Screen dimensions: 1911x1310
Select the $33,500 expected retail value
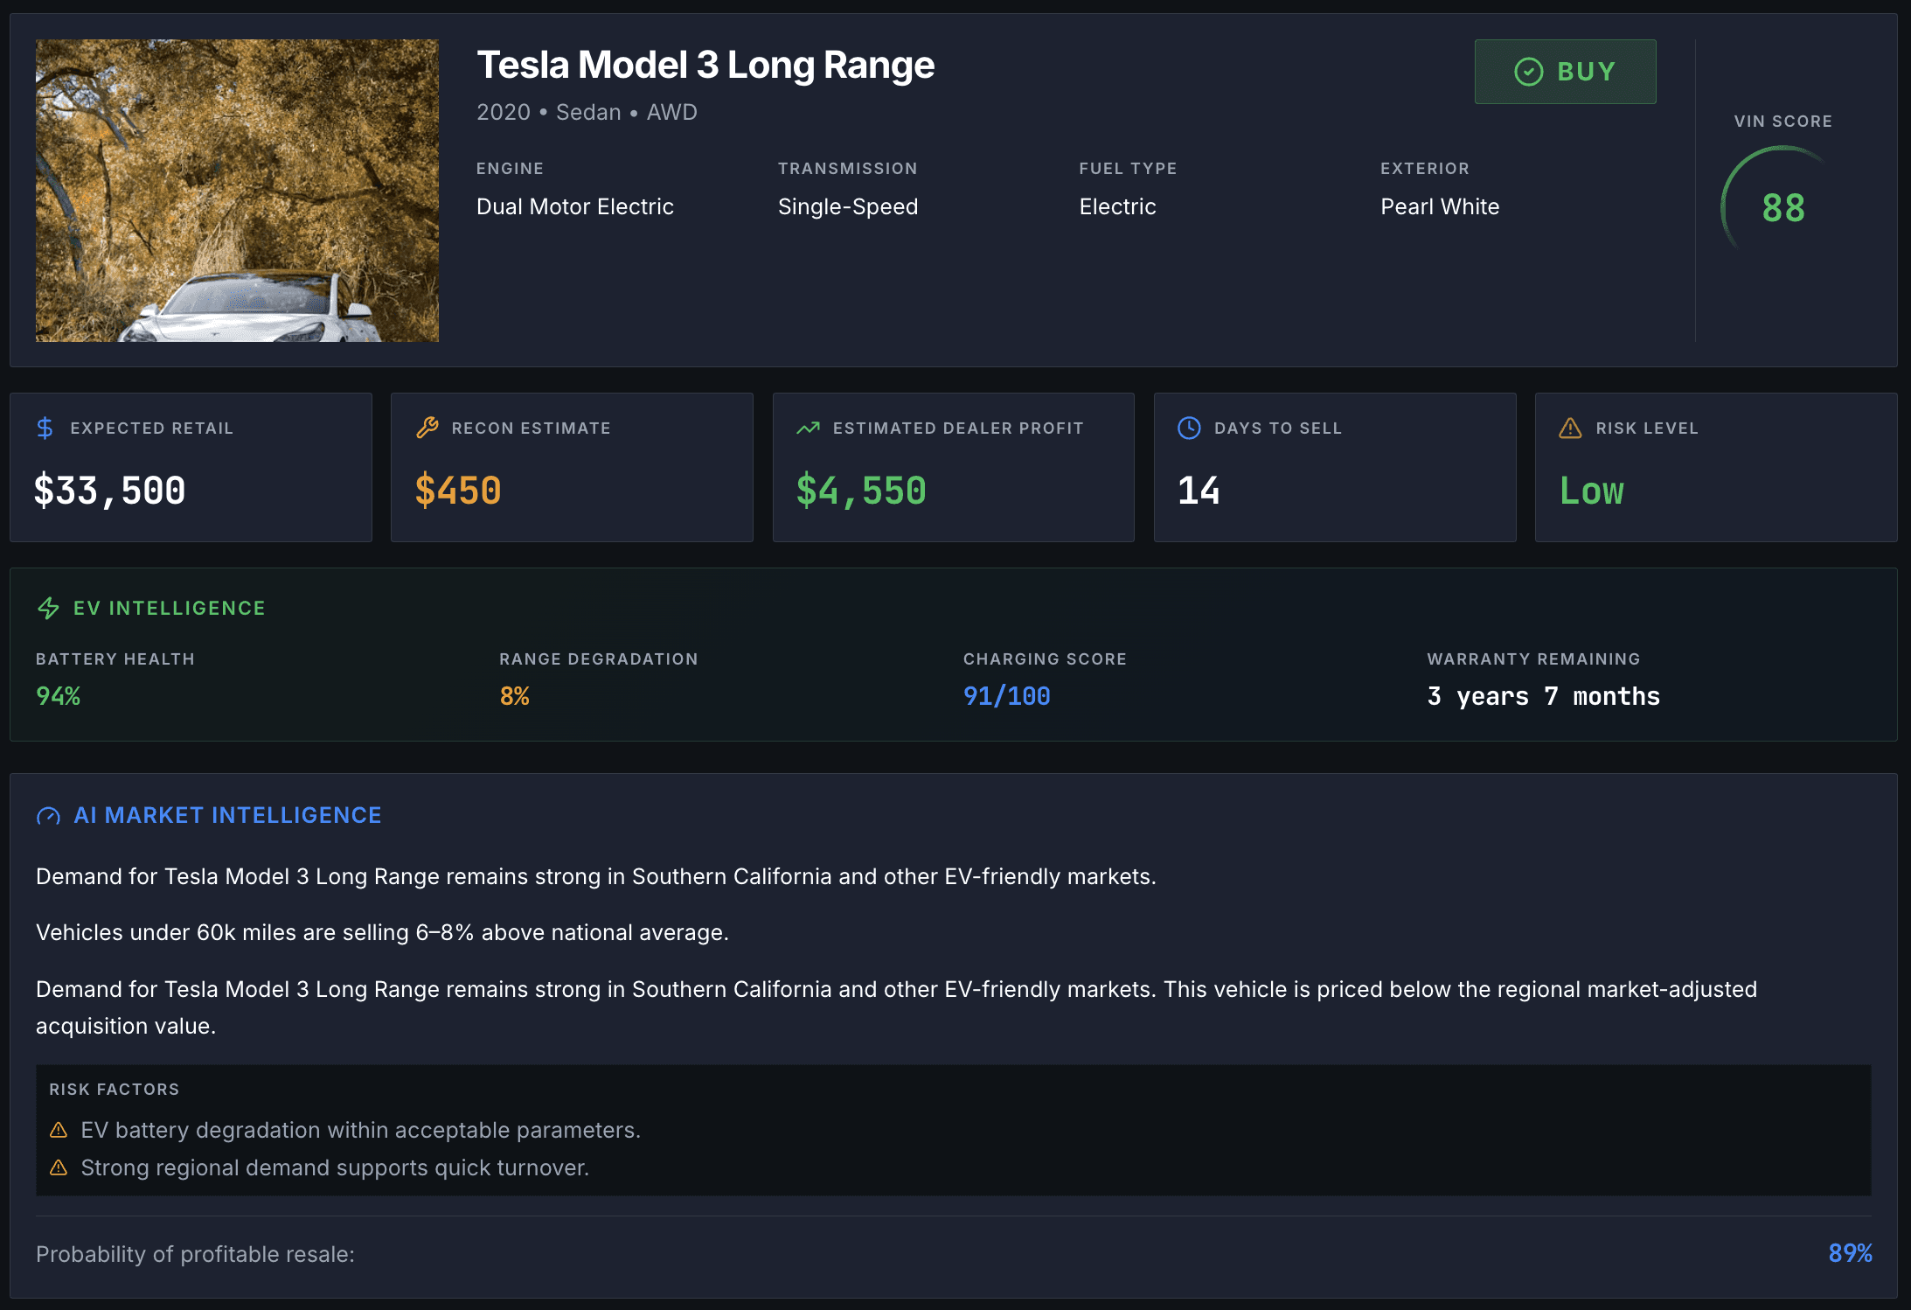click(109, 491)
